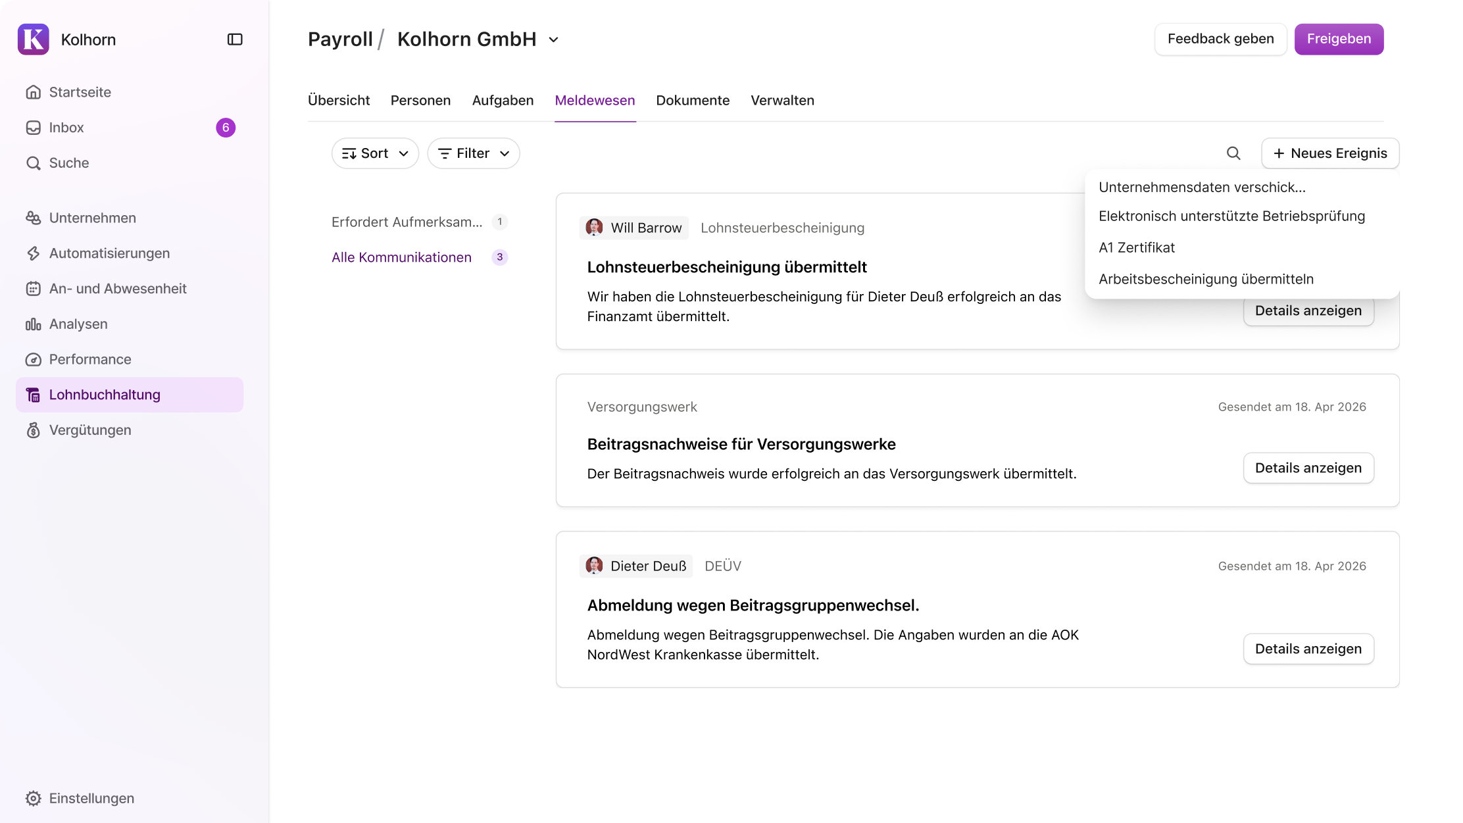Image resolution: width=1463 pixels, height=823 pixels.
Task: Click the Dieter Deuß person chip
Action: [x=635, y=566]
